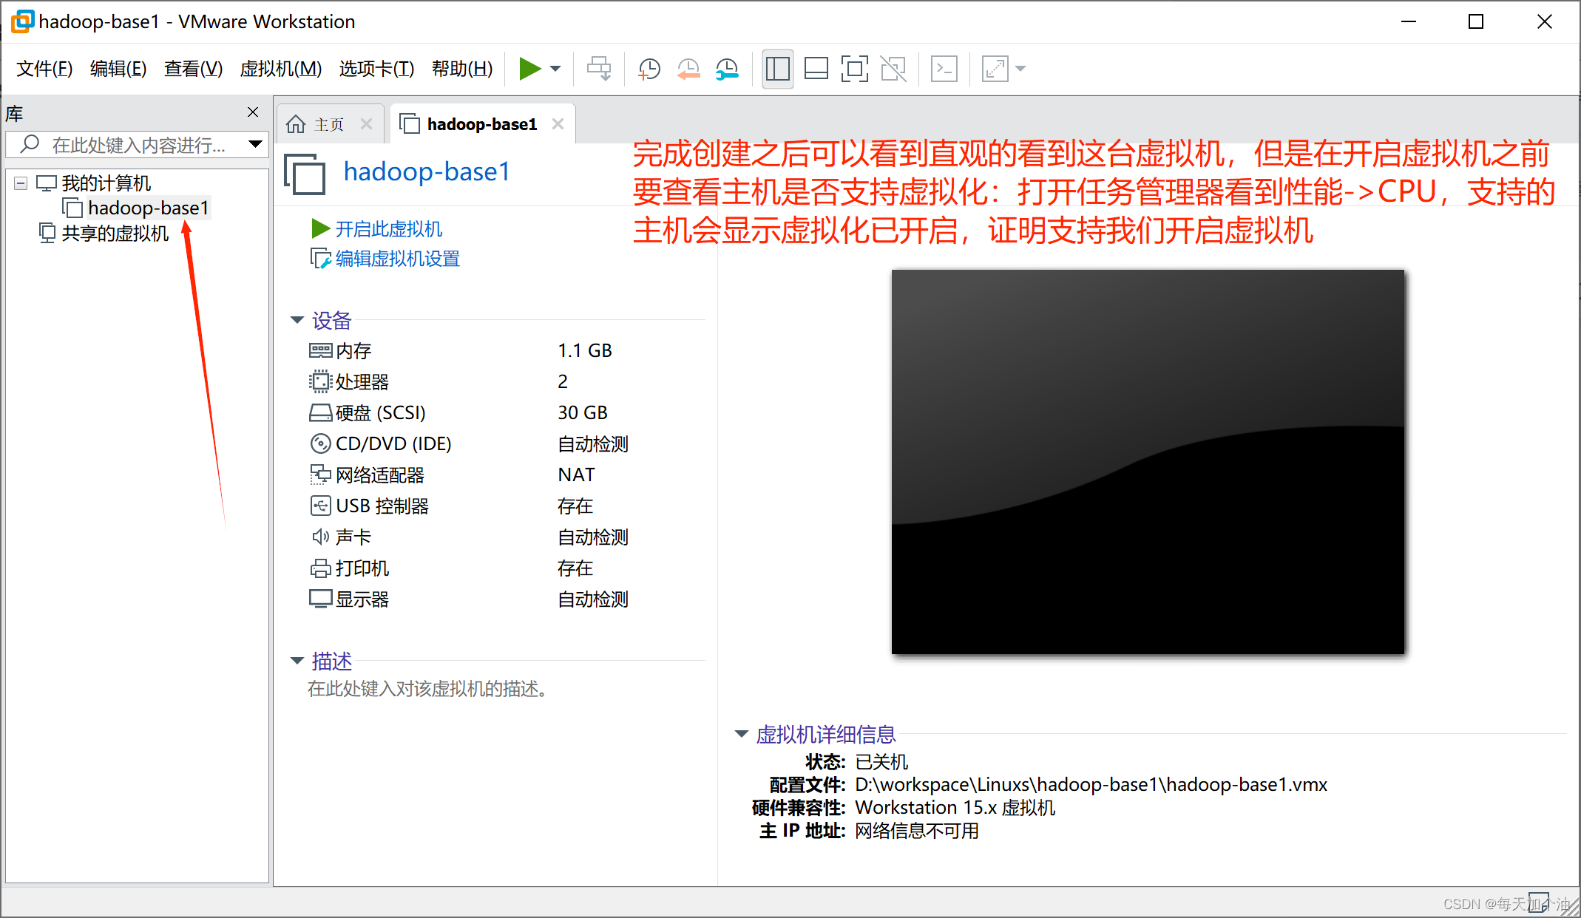Toggle the library panel visibility icon
The width and height of the screenshot is (1581, 918).
coord(777,68)
